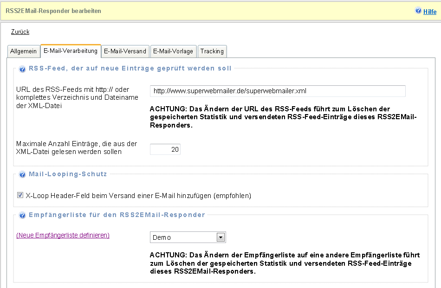Click the blue help icon beside Hilfe
This screenshot has width=441, height=288.
[418, 11]
